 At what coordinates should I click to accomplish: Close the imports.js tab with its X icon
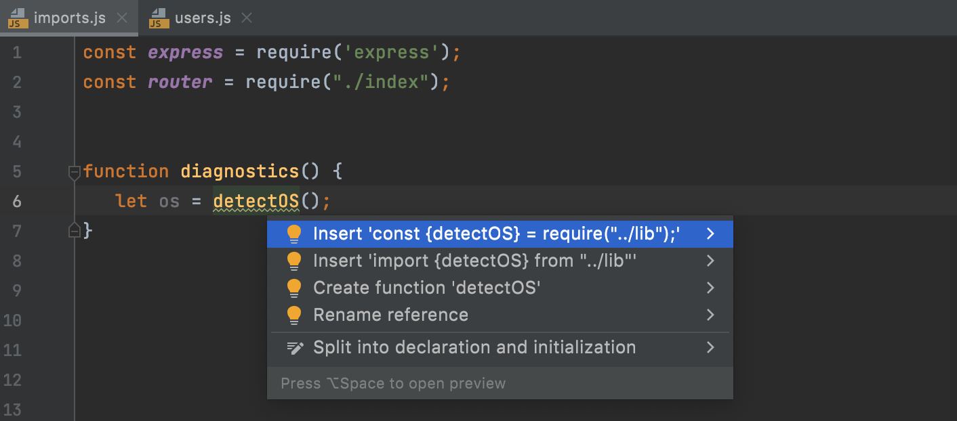(122, 18)
